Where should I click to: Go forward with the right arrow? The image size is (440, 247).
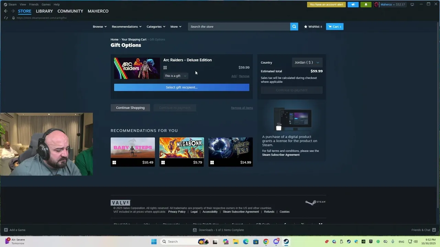(x=13, y=11)
